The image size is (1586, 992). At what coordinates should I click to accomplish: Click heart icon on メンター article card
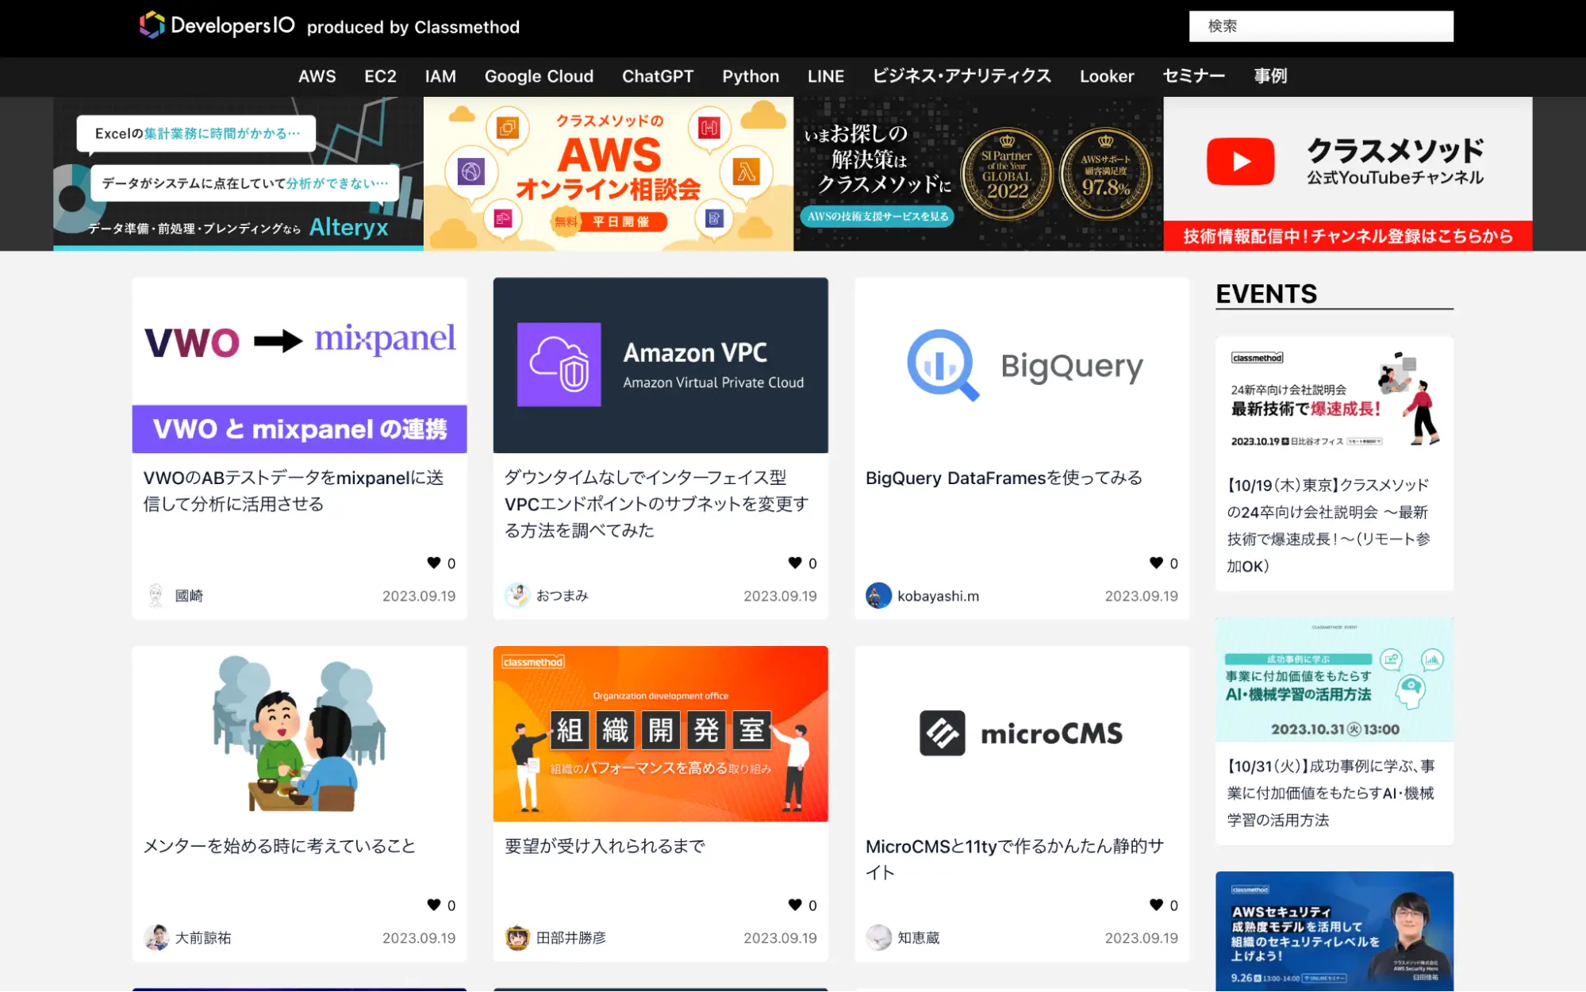(x=434, y=905)
